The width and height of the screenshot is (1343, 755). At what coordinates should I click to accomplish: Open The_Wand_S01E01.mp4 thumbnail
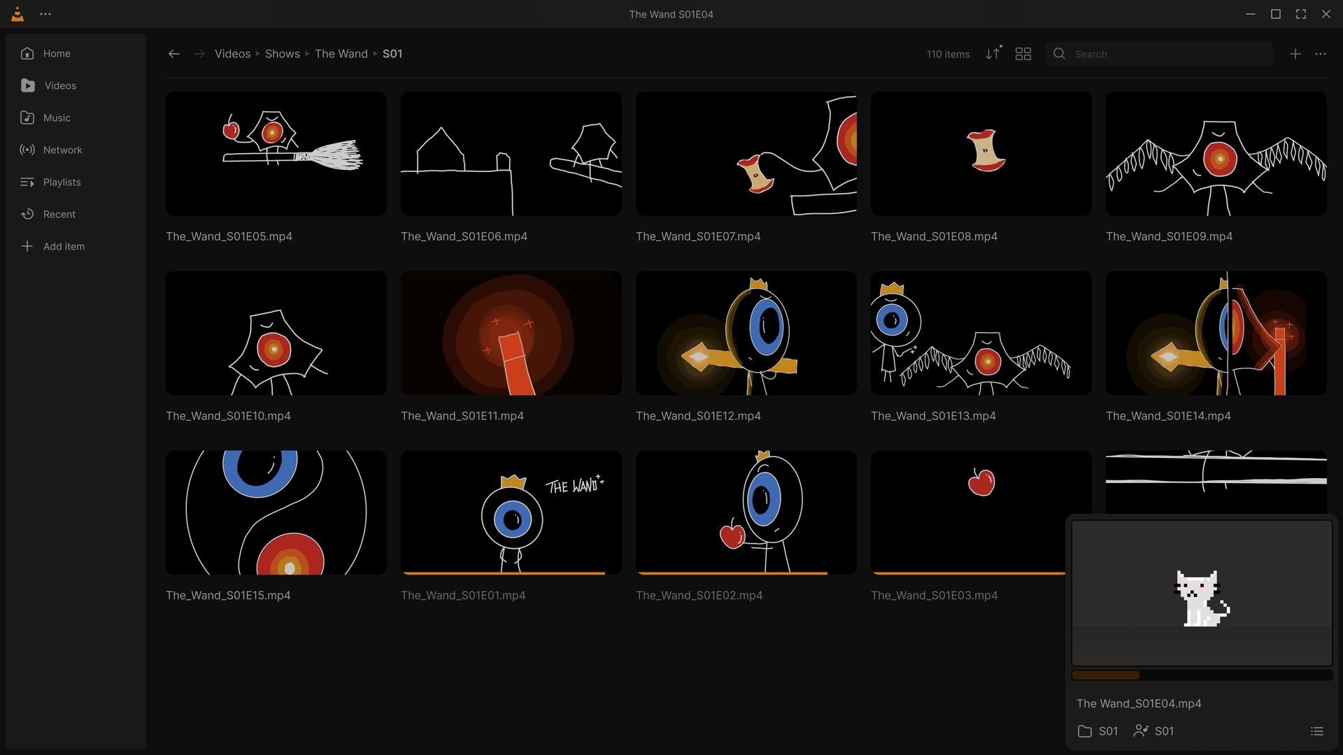pyautogui.click(x=511, y=512)
